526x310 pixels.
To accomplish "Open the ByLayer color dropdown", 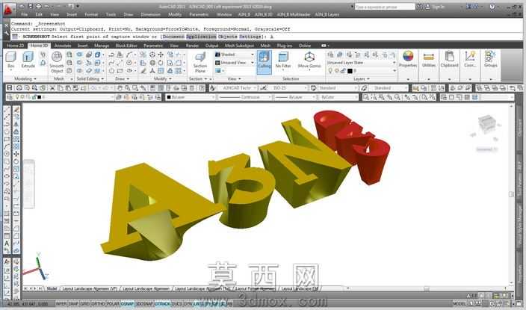I will 191,97.
